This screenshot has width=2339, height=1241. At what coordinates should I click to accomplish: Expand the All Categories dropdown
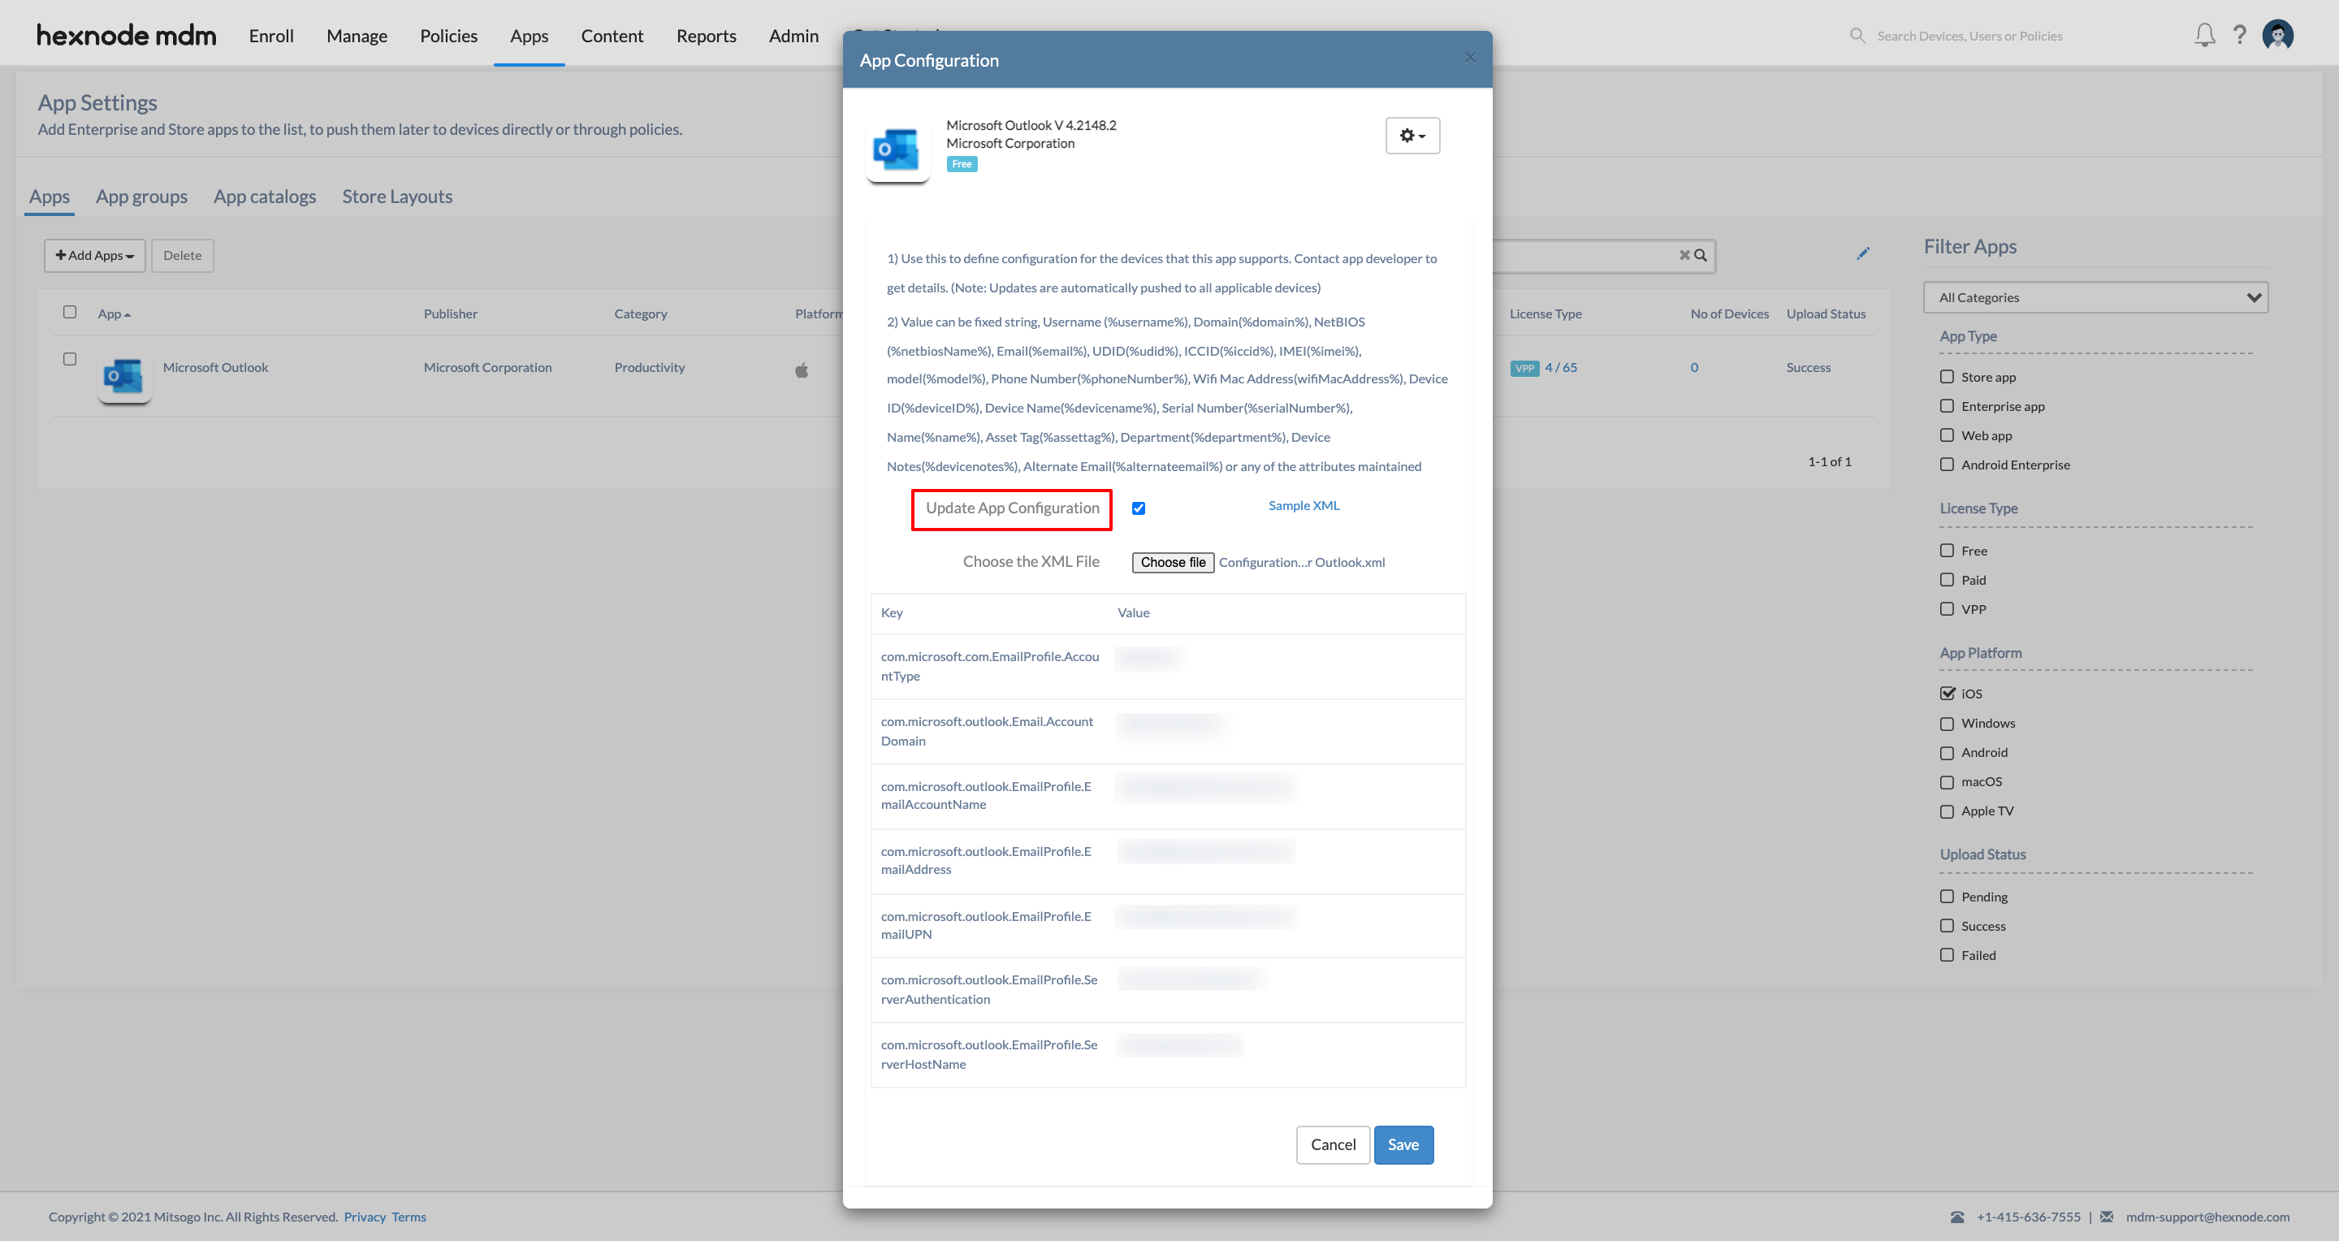tap(2095, 298)
